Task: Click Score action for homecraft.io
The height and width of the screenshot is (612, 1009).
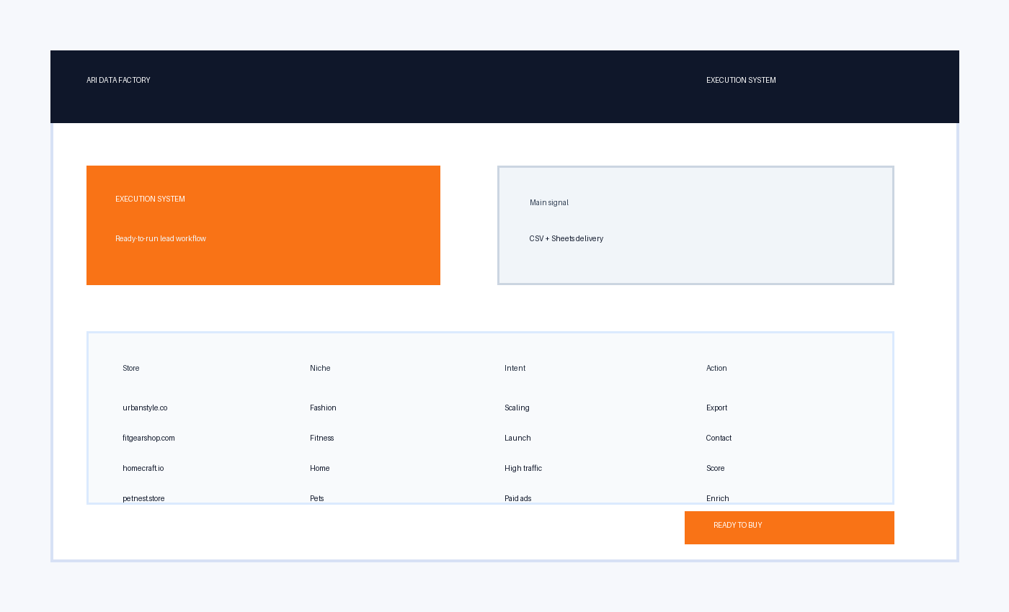Action: tap(716, 468)
